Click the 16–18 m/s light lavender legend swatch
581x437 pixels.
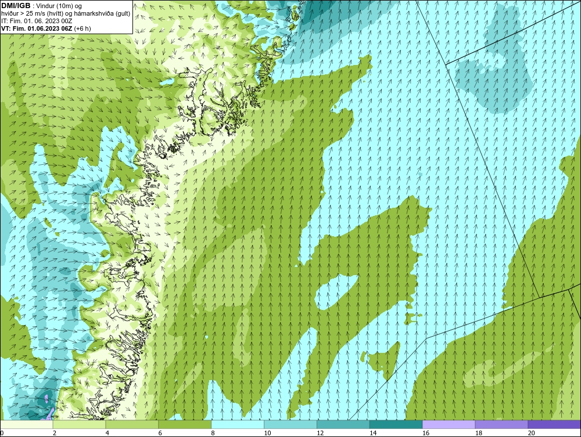(x=449, y=424)
